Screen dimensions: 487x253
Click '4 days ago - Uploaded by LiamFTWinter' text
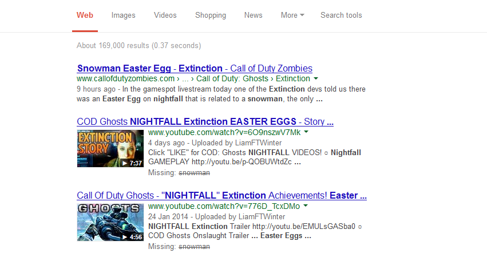[x=215, y=143]
